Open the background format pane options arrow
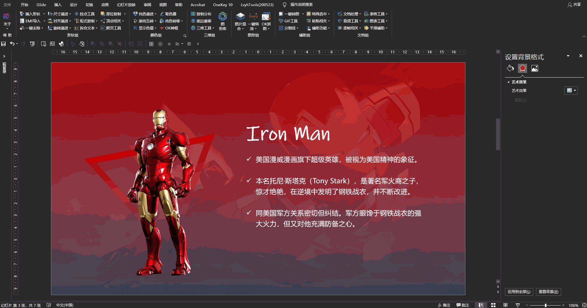The height and width of the screenshot is (308, 587). click(568, 56)
